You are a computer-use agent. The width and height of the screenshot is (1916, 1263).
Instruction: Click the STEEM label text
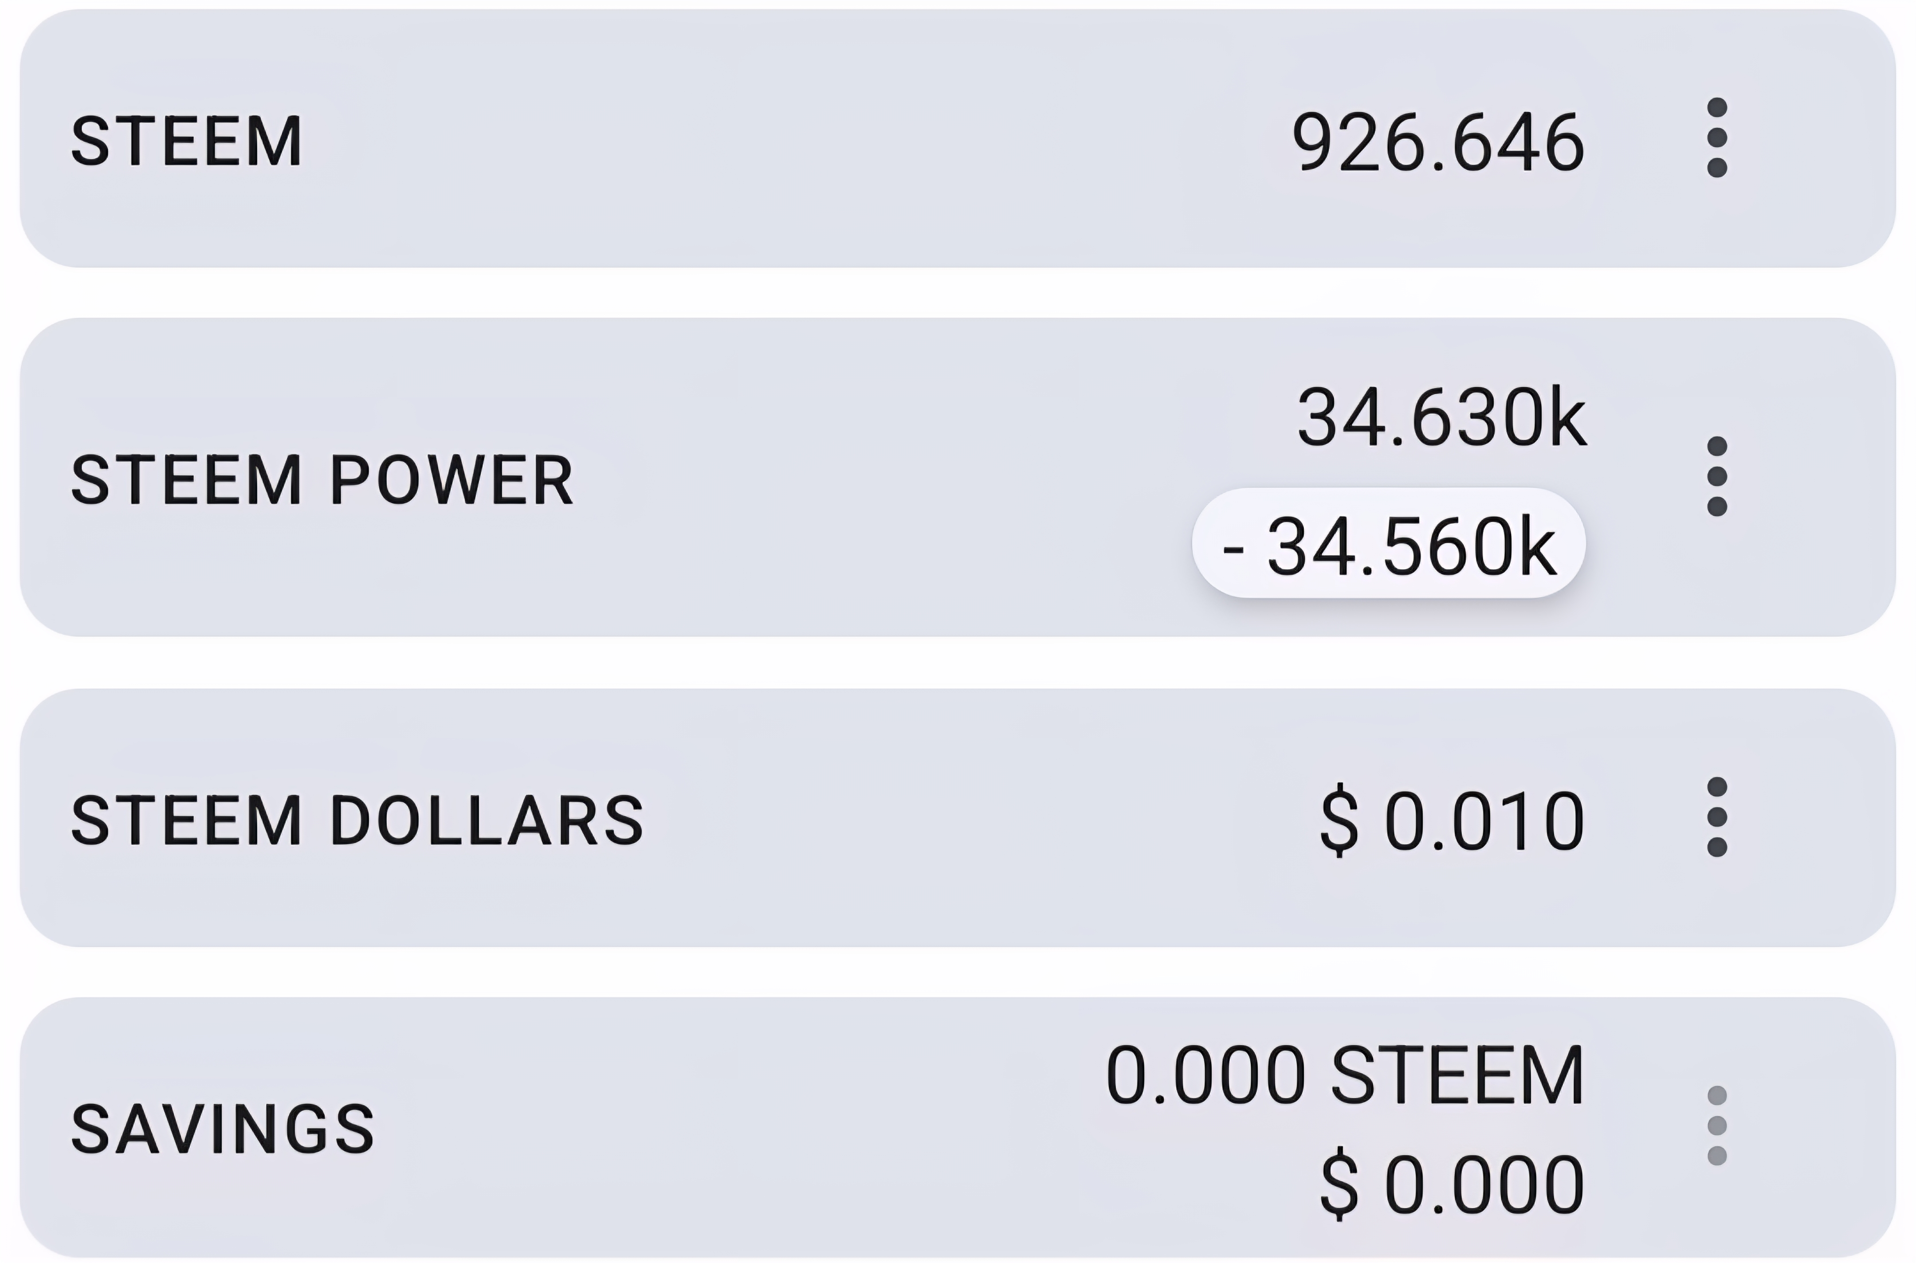[187, 142]
